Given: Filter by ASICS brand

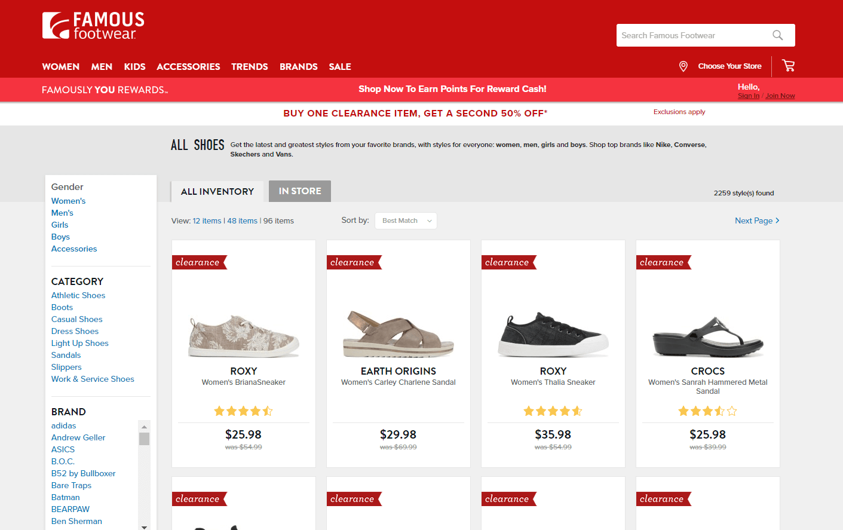Looking at the screenshot, I should click(63, 449).
